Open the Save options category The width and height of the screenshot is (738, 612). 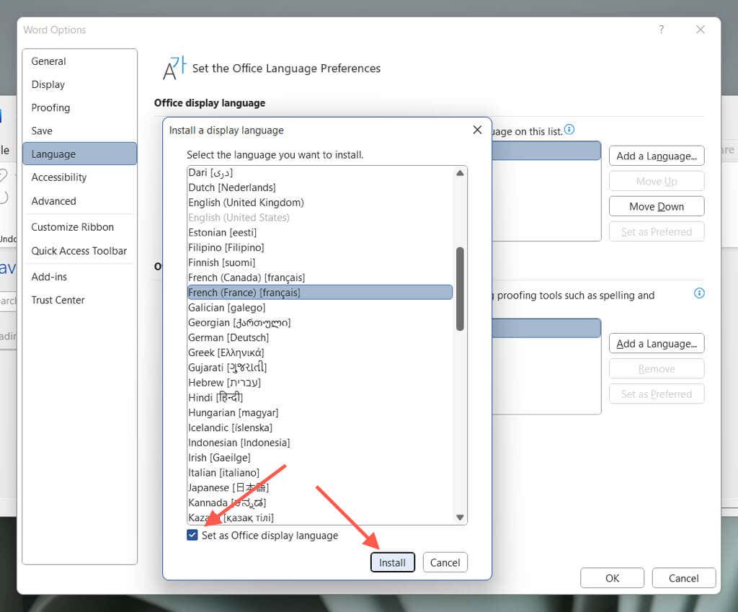(79, 131)
